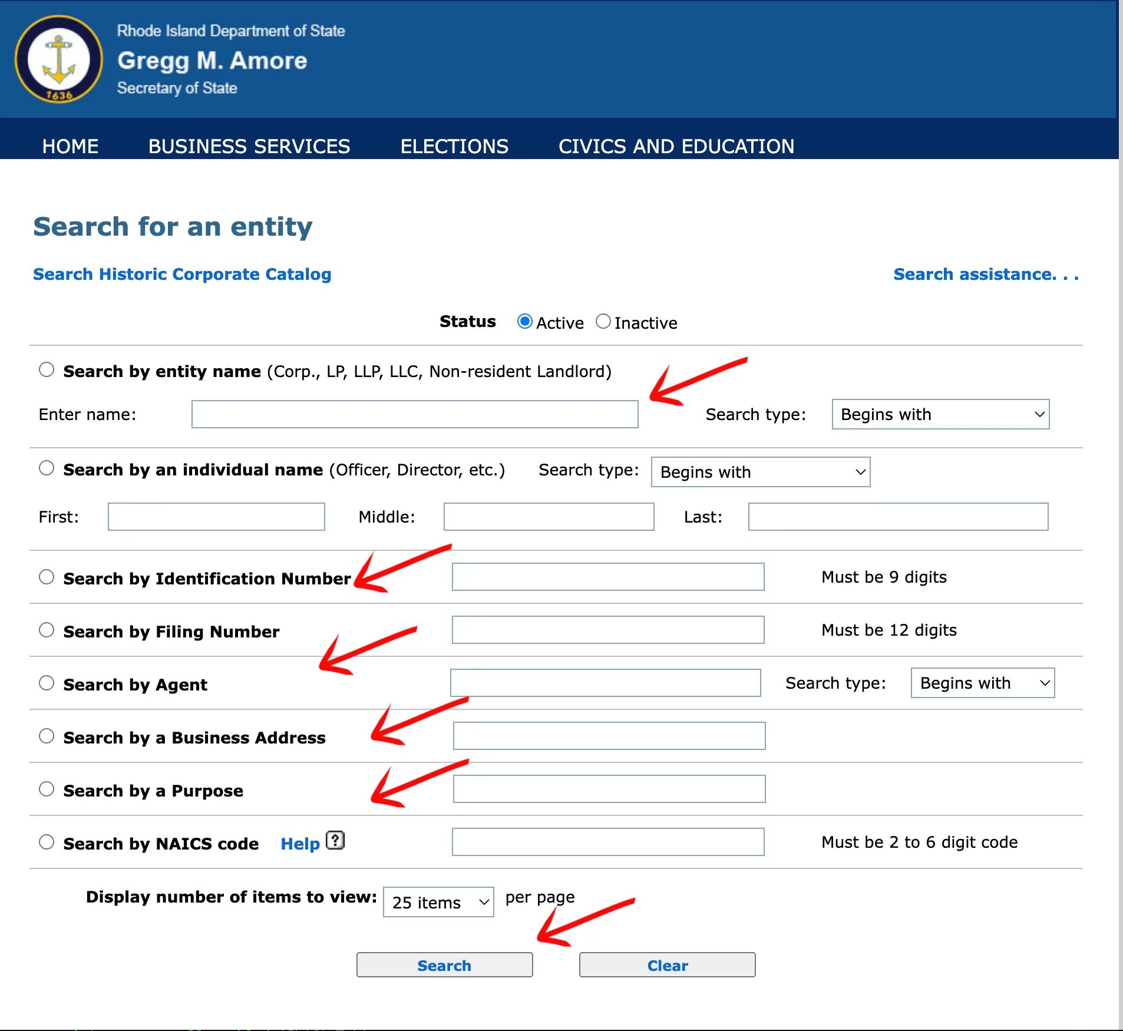
Task: Open the Search assistance link
Action: (986, 275)
